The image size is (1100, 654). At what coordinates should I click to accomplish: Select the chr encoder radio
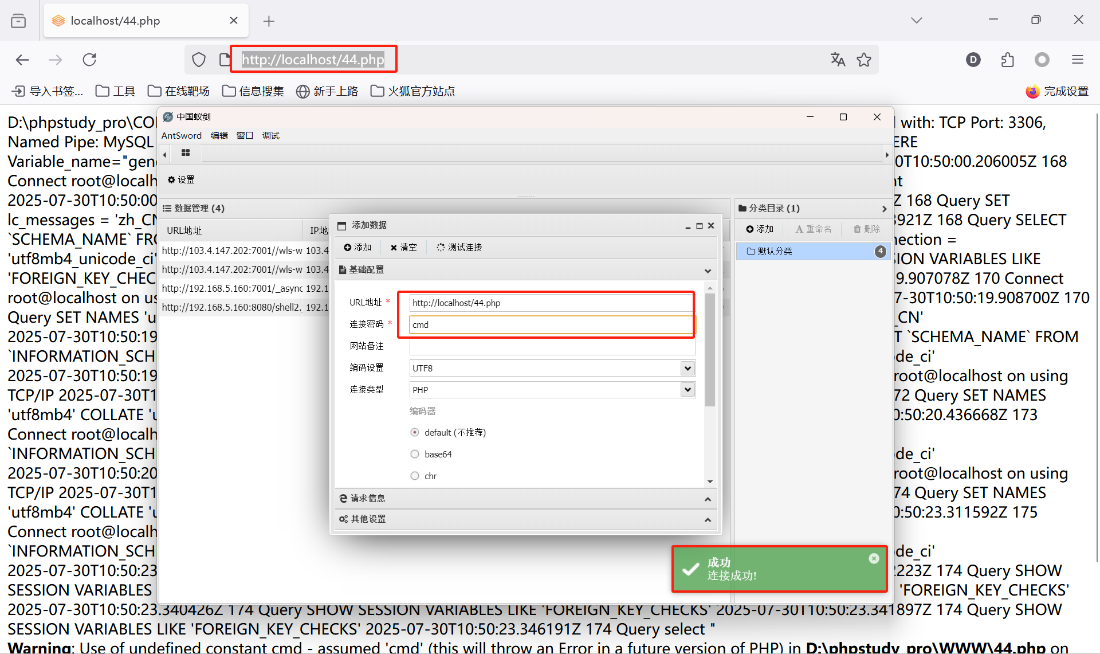(x=415, y=476)
